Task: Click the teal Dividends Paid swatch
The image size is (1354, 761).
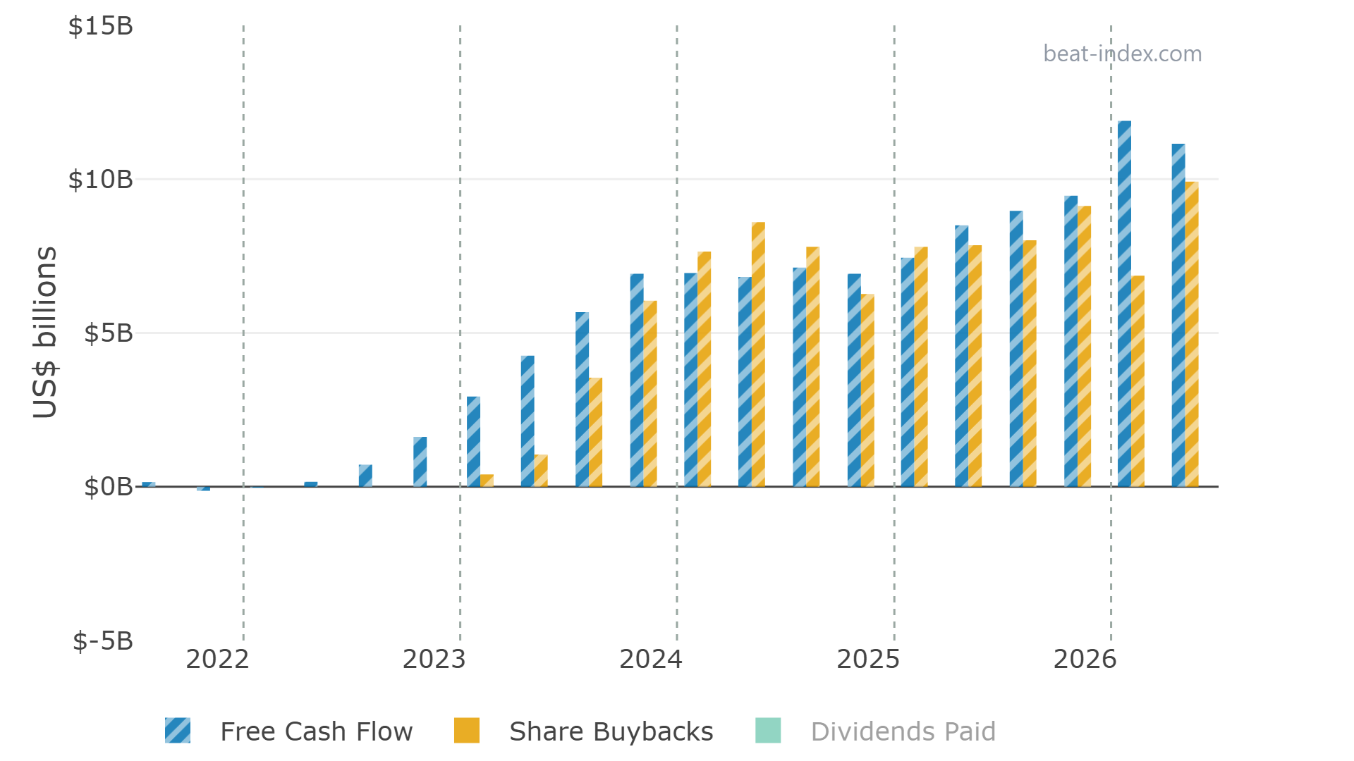Action: (768, 731)
